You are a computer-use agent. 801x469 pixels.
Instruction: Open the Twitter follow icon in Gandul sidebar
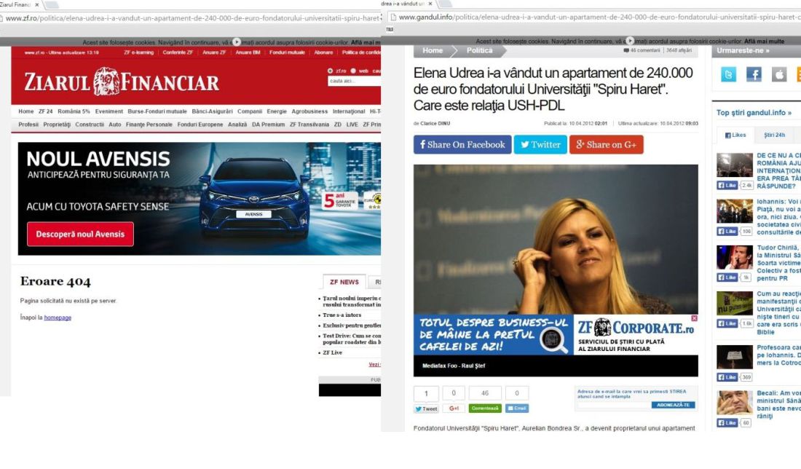tap(728, 74)
